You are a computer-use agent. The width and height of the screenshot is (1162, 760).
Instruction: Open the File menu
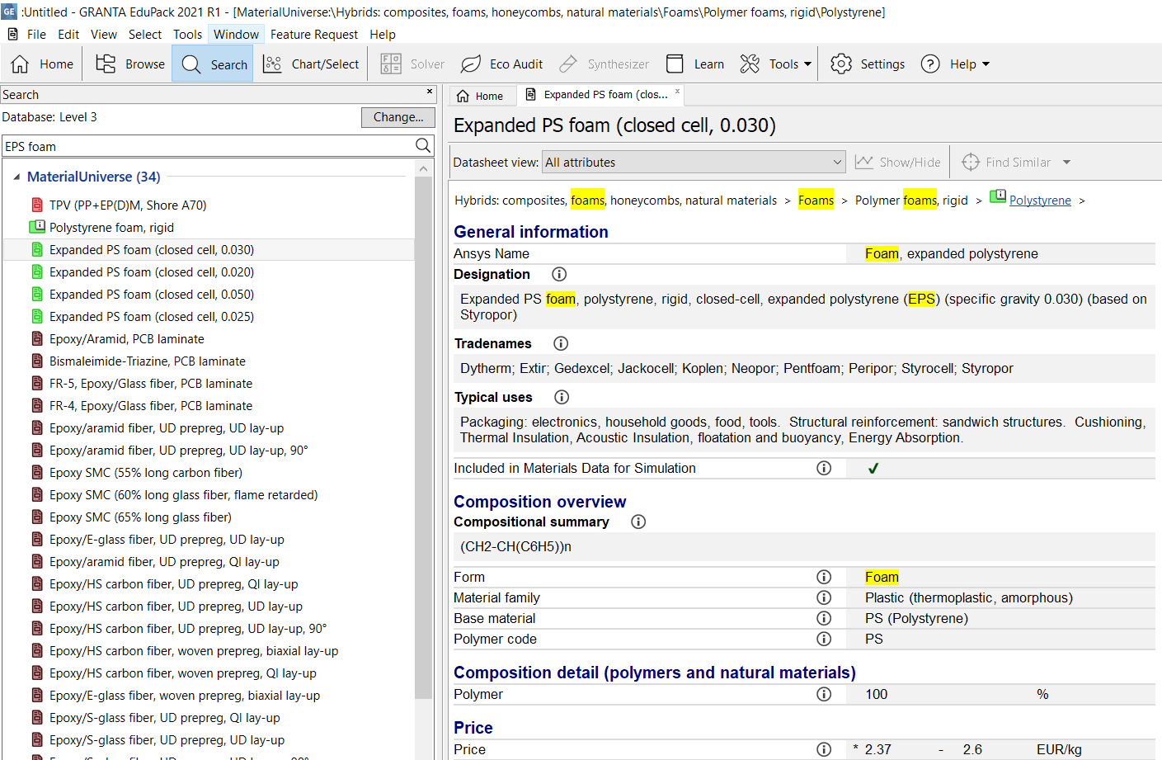tap(36, 35)
